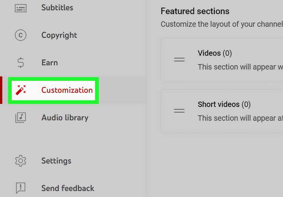Open the Earn page

click(50, 63)
